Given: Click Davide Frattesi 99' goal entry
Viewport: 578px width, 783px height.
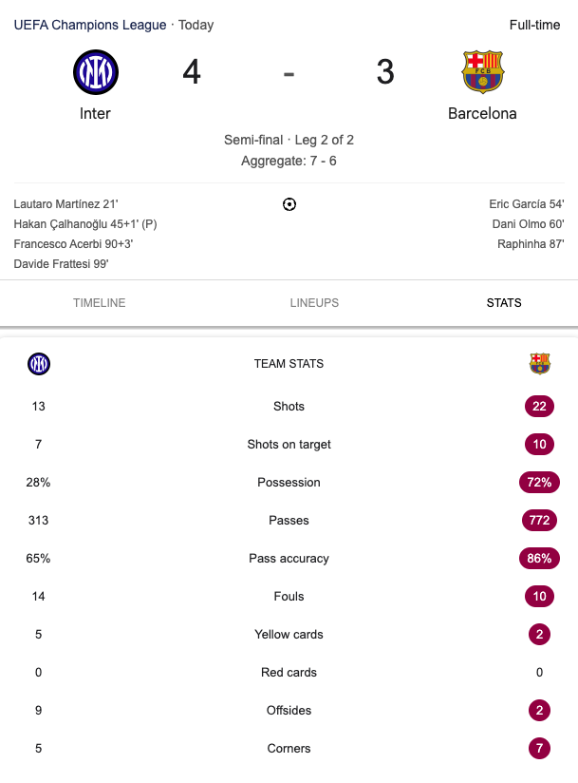Looking at the screenshot, I should (x=61, y=264).
